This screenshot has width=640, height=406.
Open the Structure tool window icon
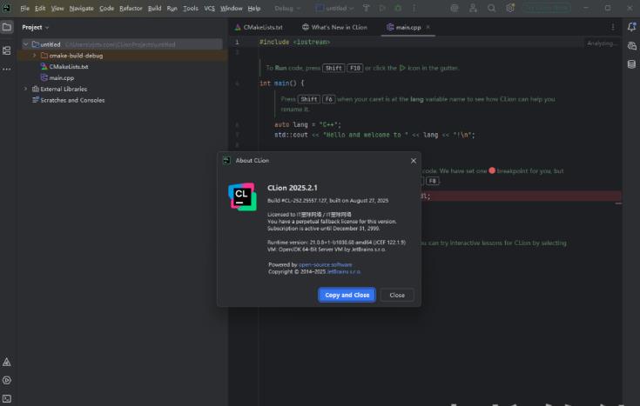pyautogui.click(x=7, y=51)
